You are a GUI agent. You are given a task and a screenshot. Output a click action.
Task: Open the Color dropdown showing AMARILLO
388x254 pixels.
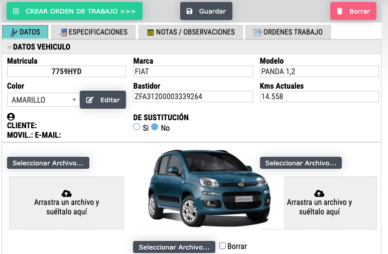43,100
